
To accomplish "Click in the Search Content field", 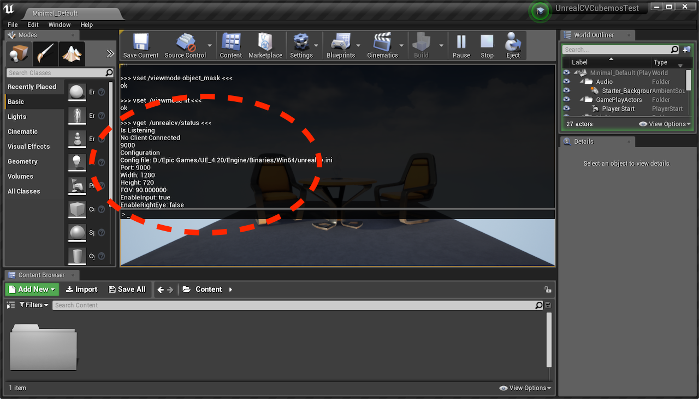I will pyautogui.click(x=299, y=305).
